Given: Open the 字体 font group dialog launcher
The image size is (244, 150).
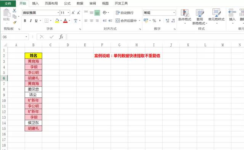Looking at the screenshot, I should [x=80, y=29].
